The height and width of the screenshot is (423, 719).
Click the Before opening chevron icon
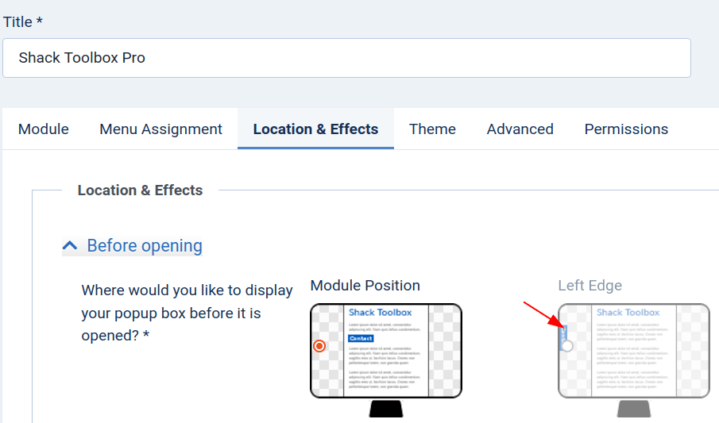click(70, 246)
